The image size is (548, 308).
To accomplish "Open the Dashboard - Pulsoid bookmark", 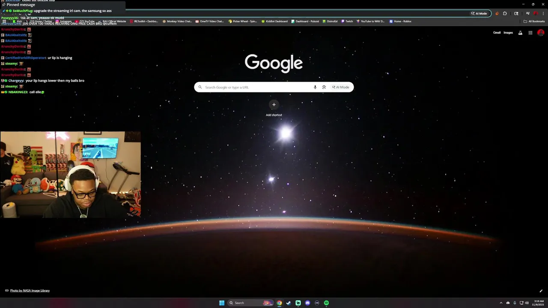I will (x=305, y=21).
